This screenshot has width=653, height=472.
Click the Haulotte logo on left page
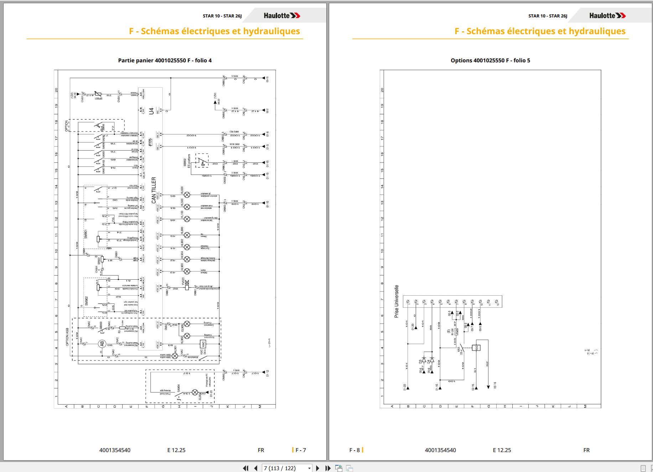pos(282,16)
